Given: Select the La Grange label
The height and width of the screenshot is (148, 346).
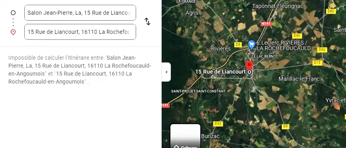Looking at the screenshot, I should [186, 2].
